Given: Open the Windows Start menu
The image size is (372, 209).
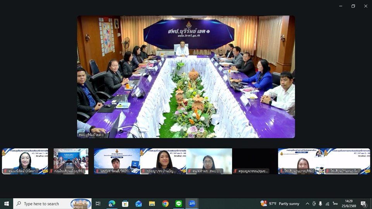Looking at the screenshot, I should [x=7, y=204].
